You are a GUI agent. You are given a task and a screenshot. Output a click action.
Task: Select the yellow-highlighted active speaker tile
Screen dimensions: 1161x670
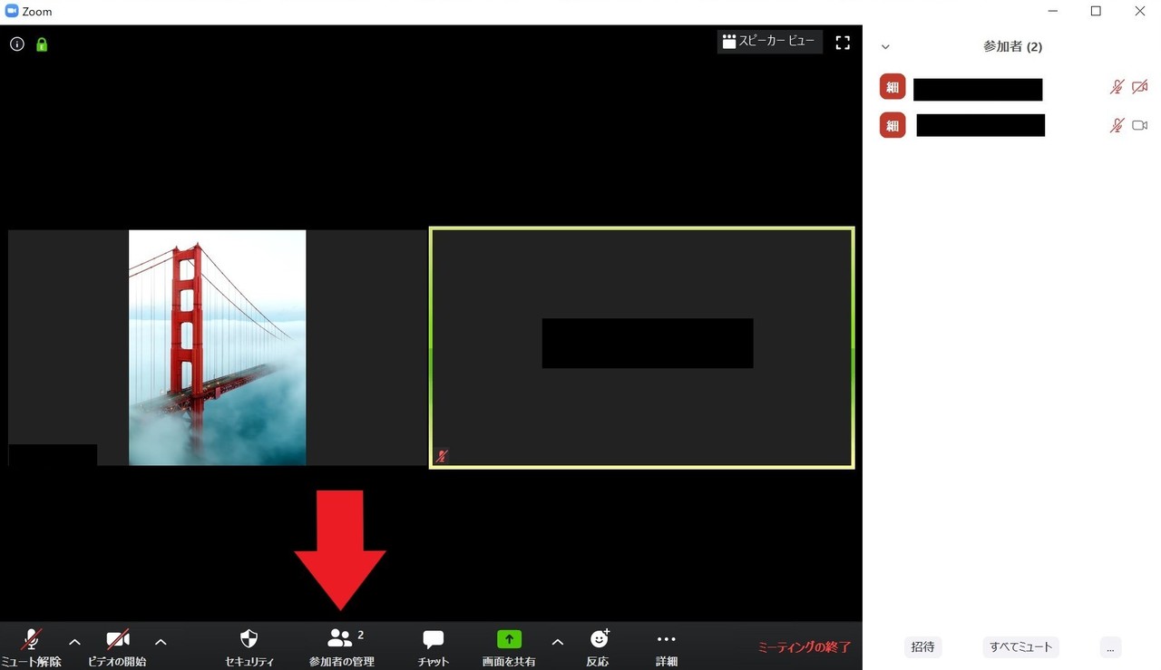pos(641,348)
